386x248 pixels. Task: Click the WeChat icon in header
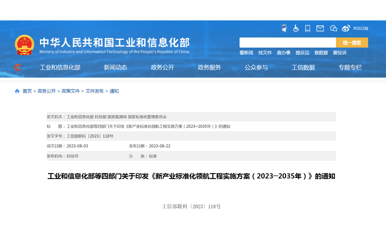tap(333, 28)
